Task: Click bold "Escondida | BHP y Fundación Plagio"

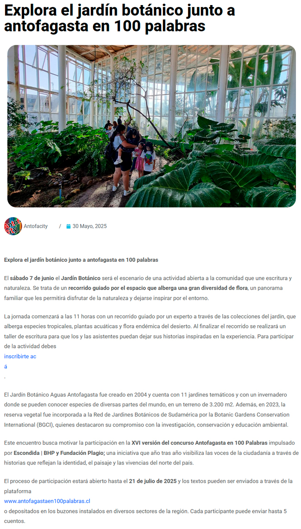Action: click(60, 453)
